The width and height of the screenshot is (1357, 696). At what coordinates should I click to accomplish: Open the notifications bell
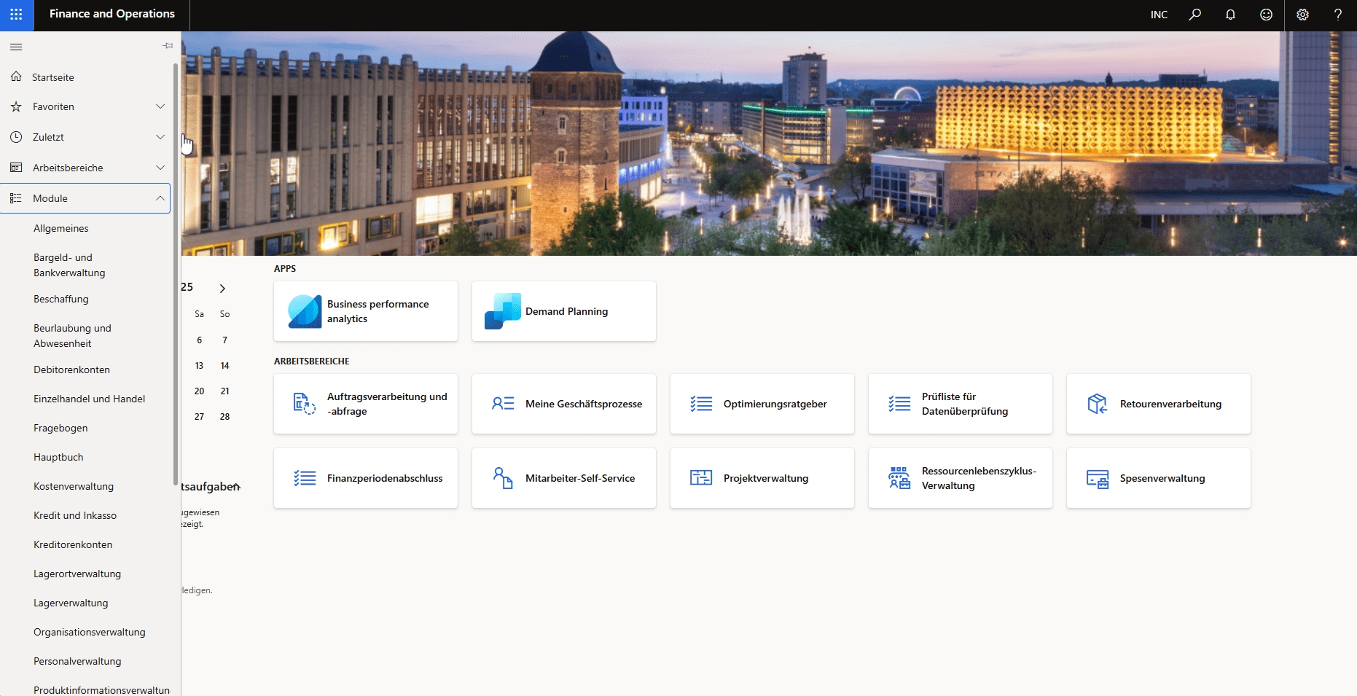pyautogui.click(x=1230, y=15)
